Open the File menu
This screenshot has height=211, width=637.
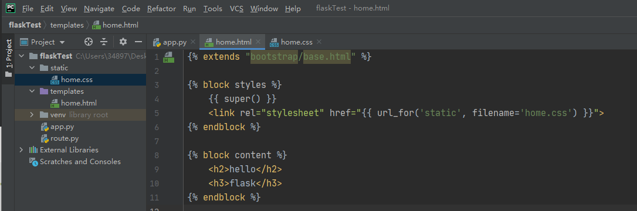pyautogui.click(x=28, y=9)
